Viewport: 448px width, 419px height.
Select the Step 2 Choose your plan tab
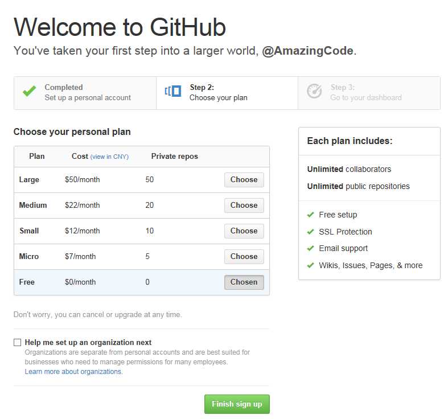tap(227, 93)
